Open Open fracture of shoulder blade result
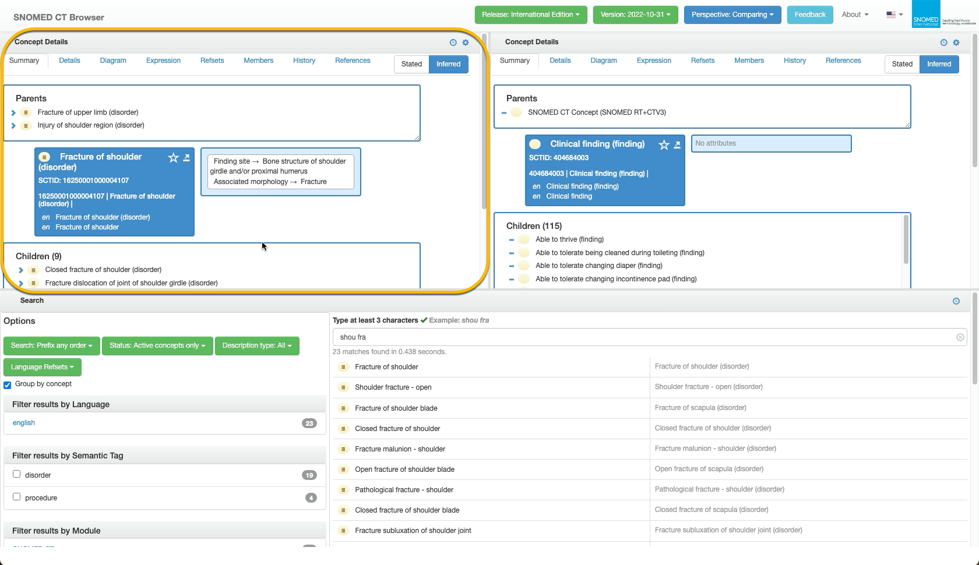 (404, 469)
